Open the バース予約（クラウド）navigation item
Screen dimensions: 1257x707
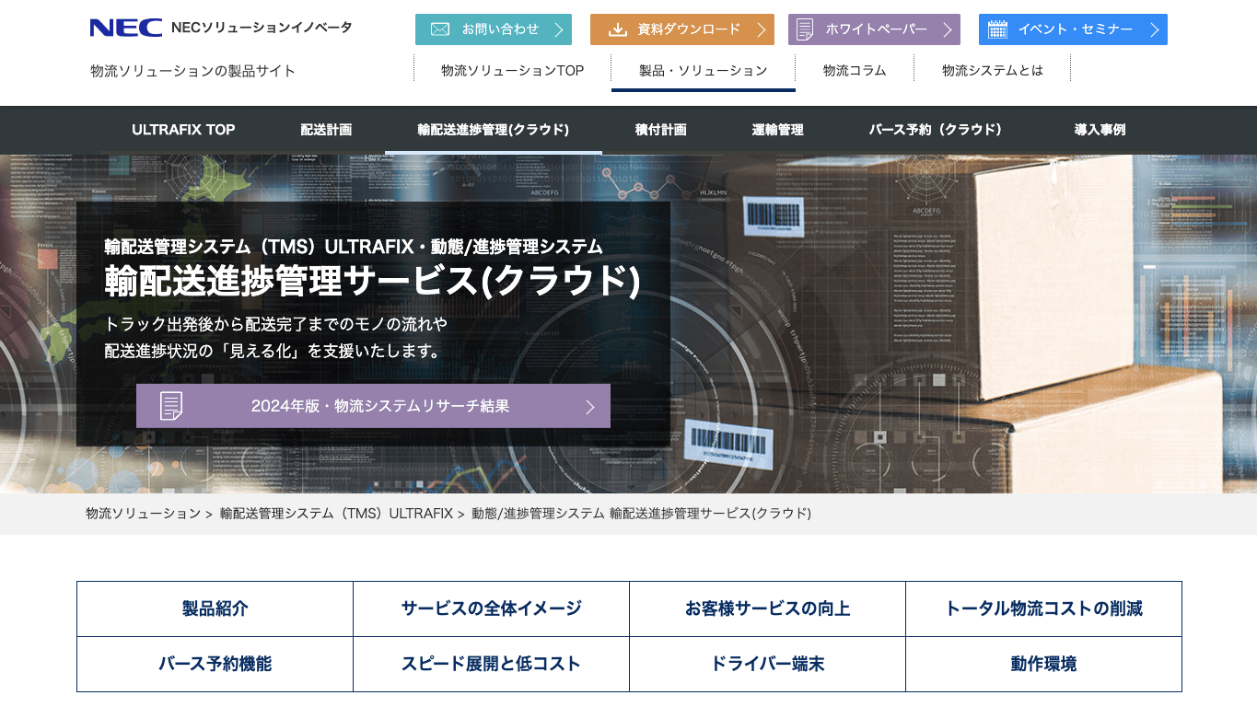click(937, 130)
